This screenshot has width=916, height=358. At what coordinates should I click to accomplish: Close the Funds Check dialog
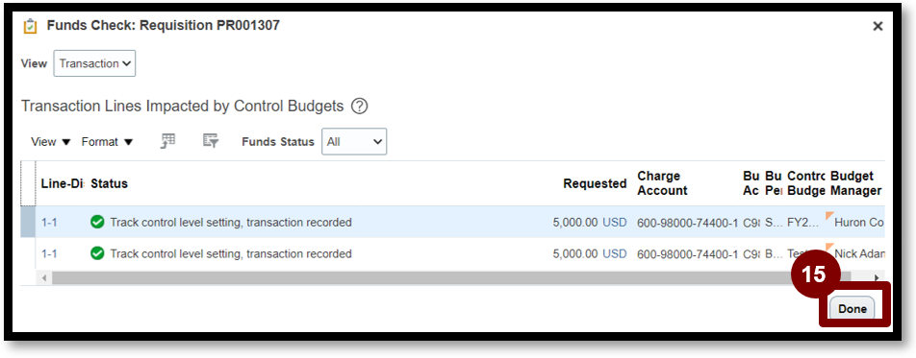[878, 26]
